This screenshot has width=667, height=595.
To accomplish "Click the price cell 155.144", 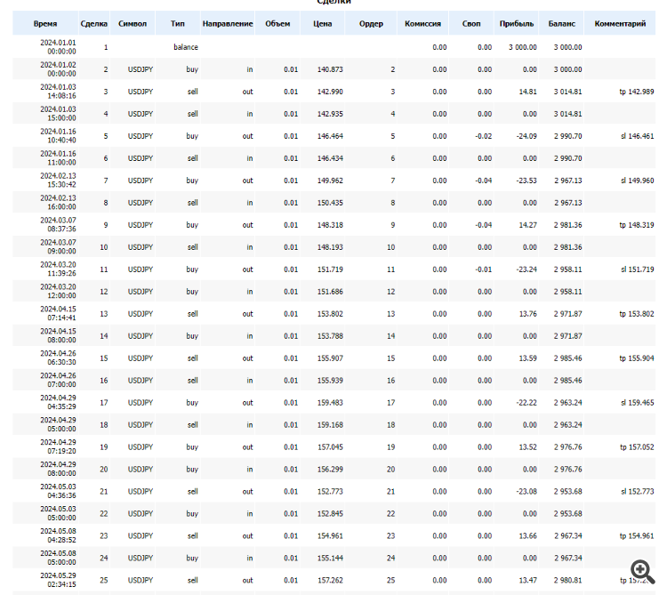I will pyautogui.click(x=330, y=559).
